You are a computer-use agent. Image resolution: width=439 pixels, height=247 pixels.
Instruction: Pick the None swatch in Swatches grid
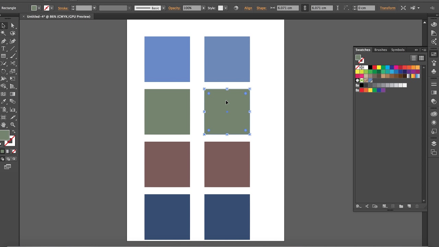(357, 68)
